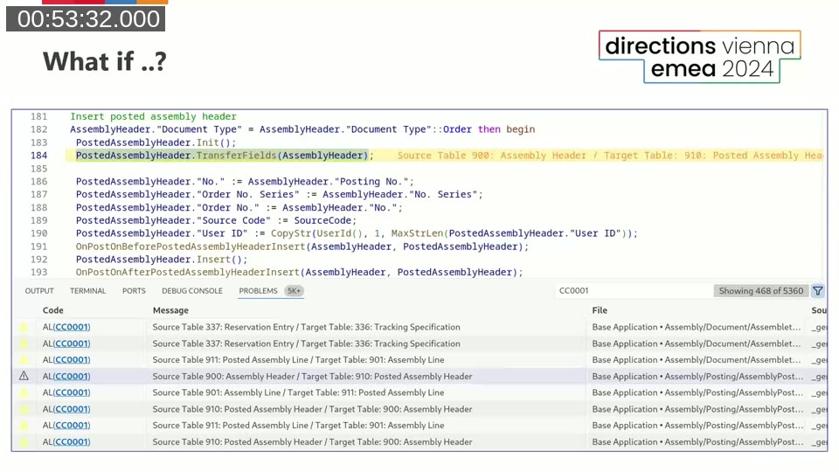Click the Showing 468 of 5360 badge
Viewport: 839px width, 472px height.
tap(761, 290)
